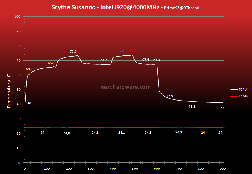Click the vertical axis tick label 80
This screenshot has width=252, height=174.
tap(19, 46)
